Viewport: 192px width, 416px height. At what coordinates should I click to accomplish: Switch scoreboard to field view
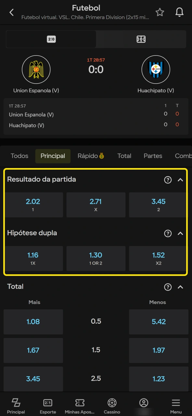pyautogui.click(x=141, y=39)
